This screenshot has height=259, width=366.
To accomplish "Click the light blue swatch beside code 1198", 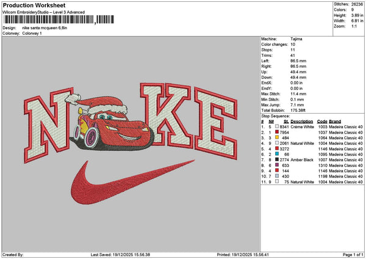I will [277, 176].
